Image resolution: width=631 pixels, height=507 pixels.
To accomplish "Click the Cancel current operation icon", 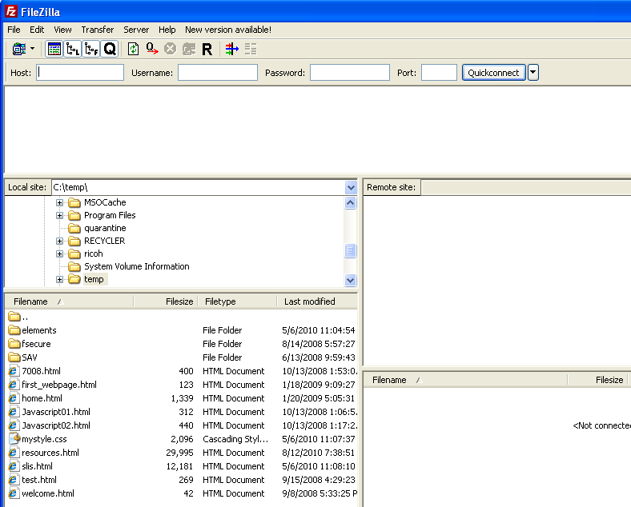I will click(x=170, y=49).
